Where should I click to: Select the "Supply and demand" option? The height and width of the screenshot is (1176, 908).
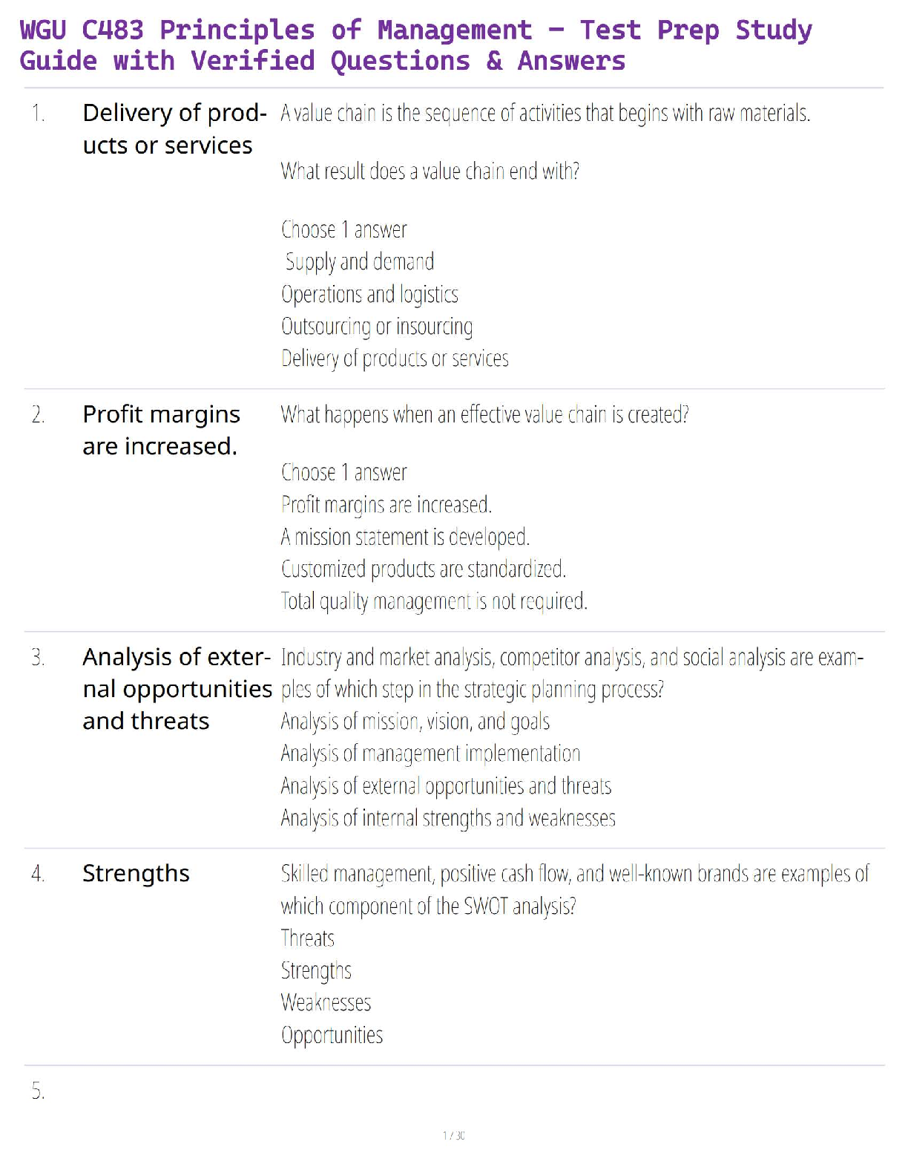click(360, 262)
